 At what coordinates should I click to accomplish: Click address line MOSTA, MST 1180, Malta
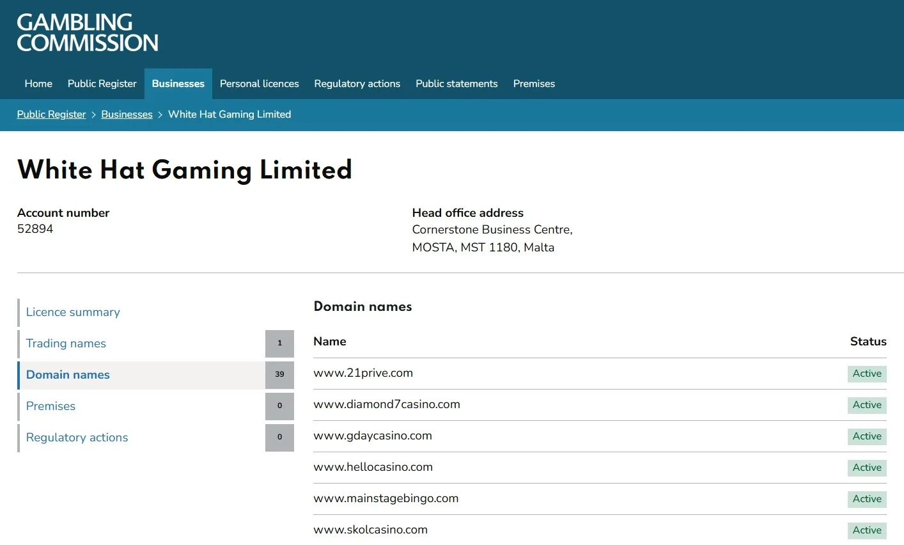click(483, 248)
